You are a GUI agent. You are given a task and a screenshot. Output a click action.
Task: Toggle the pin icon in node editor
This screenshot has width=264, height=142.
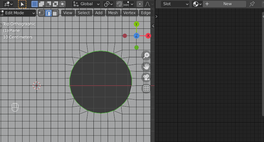click(252, 4)
